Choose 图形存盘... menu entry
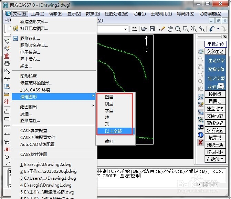Image resolution: width=231 pixels, height=199 pixels. click(x=54, y=39)
